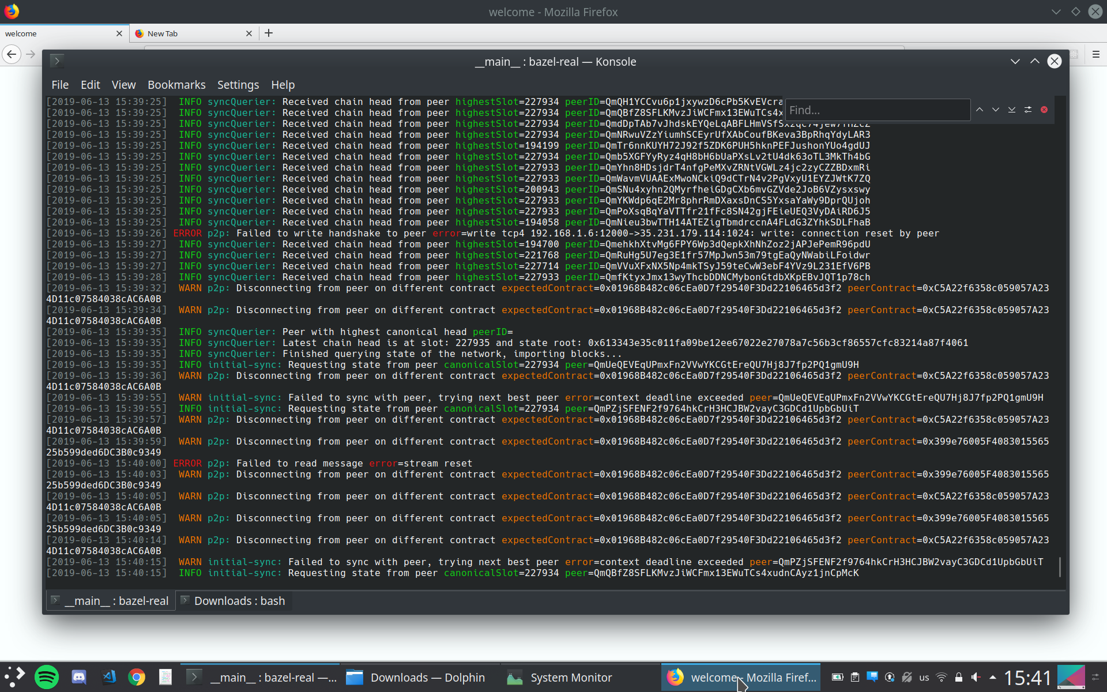
Task: Click Konsole window menu icon in title bar
Action: pyautogui.click(x=57, y=61)
